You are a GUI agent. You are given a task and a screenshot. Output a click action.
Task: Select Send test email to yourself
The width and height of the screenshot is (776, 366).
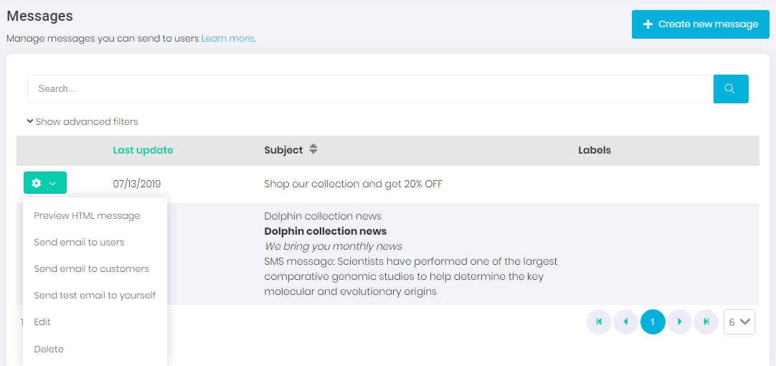pyautogui.click(x=95, y=296)
